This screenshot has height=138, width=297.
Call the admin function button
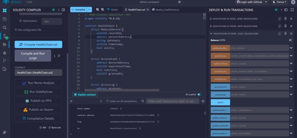point(220,102)
